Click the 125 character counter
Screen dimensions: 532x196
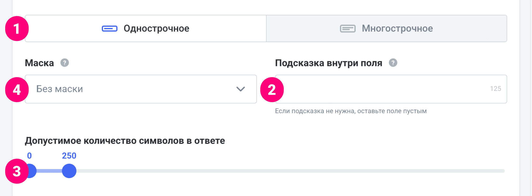pos(495,89)
